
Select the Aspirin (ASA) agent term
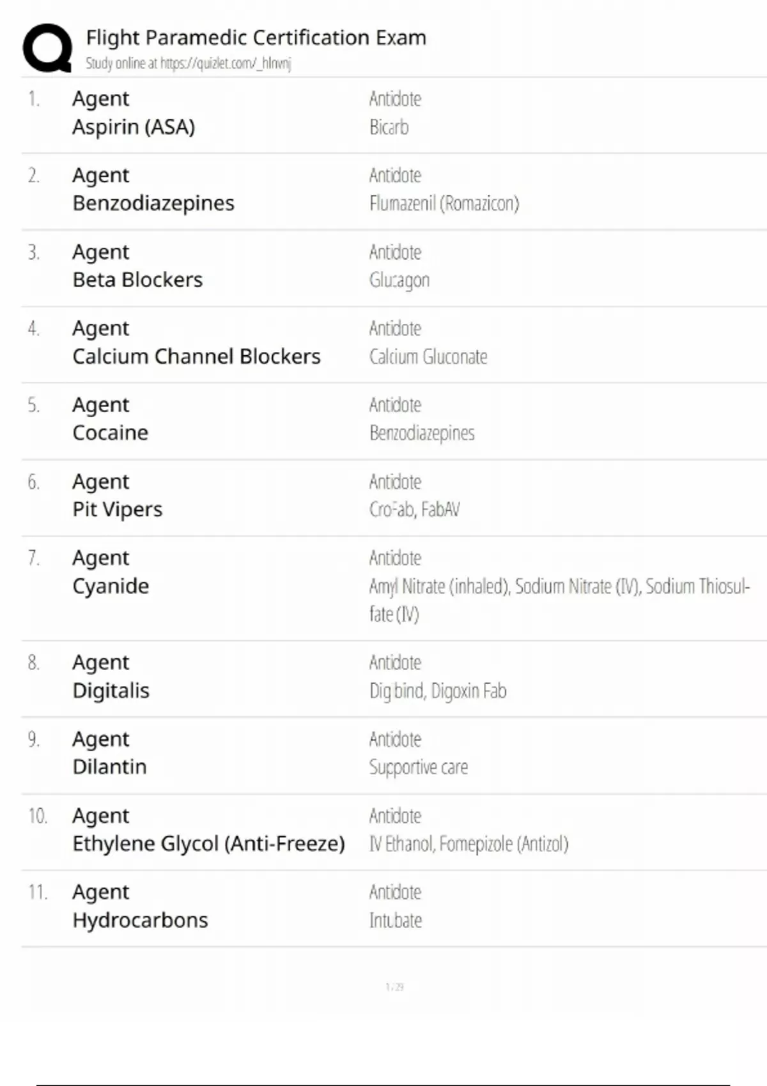pos(134,127)
